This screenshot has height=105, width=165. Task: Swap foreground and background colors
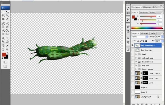tap(7, 53)
